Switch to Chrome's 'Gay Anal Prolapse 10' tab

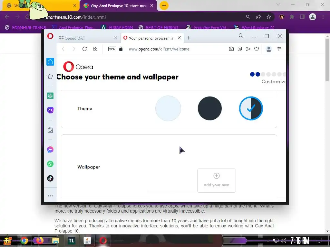(118, 6)
